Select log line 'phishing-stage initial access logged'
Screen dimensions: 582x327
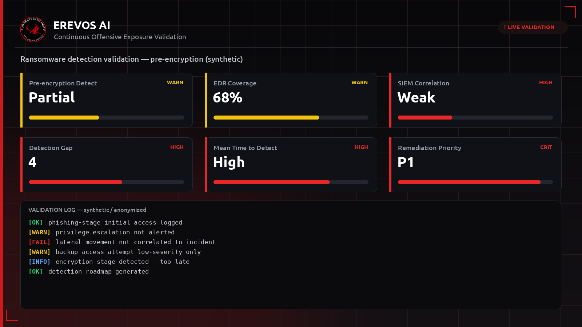115,222
